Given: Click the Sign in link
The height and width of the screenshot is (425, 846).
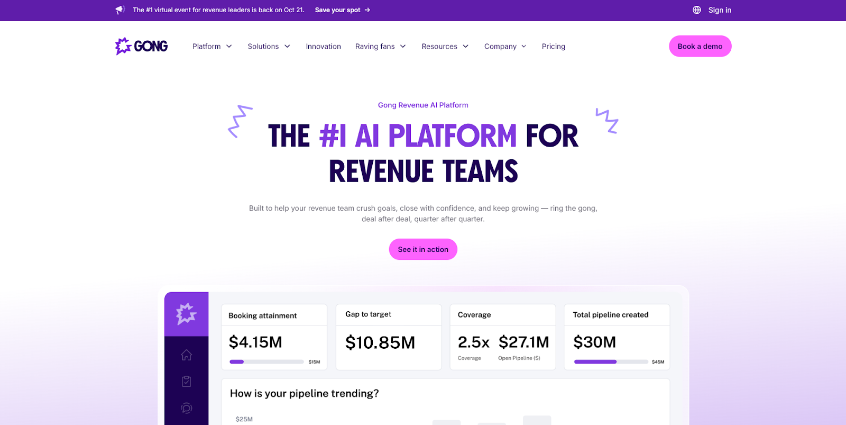Looking at the screenshot, I should [x=720, y=10].
